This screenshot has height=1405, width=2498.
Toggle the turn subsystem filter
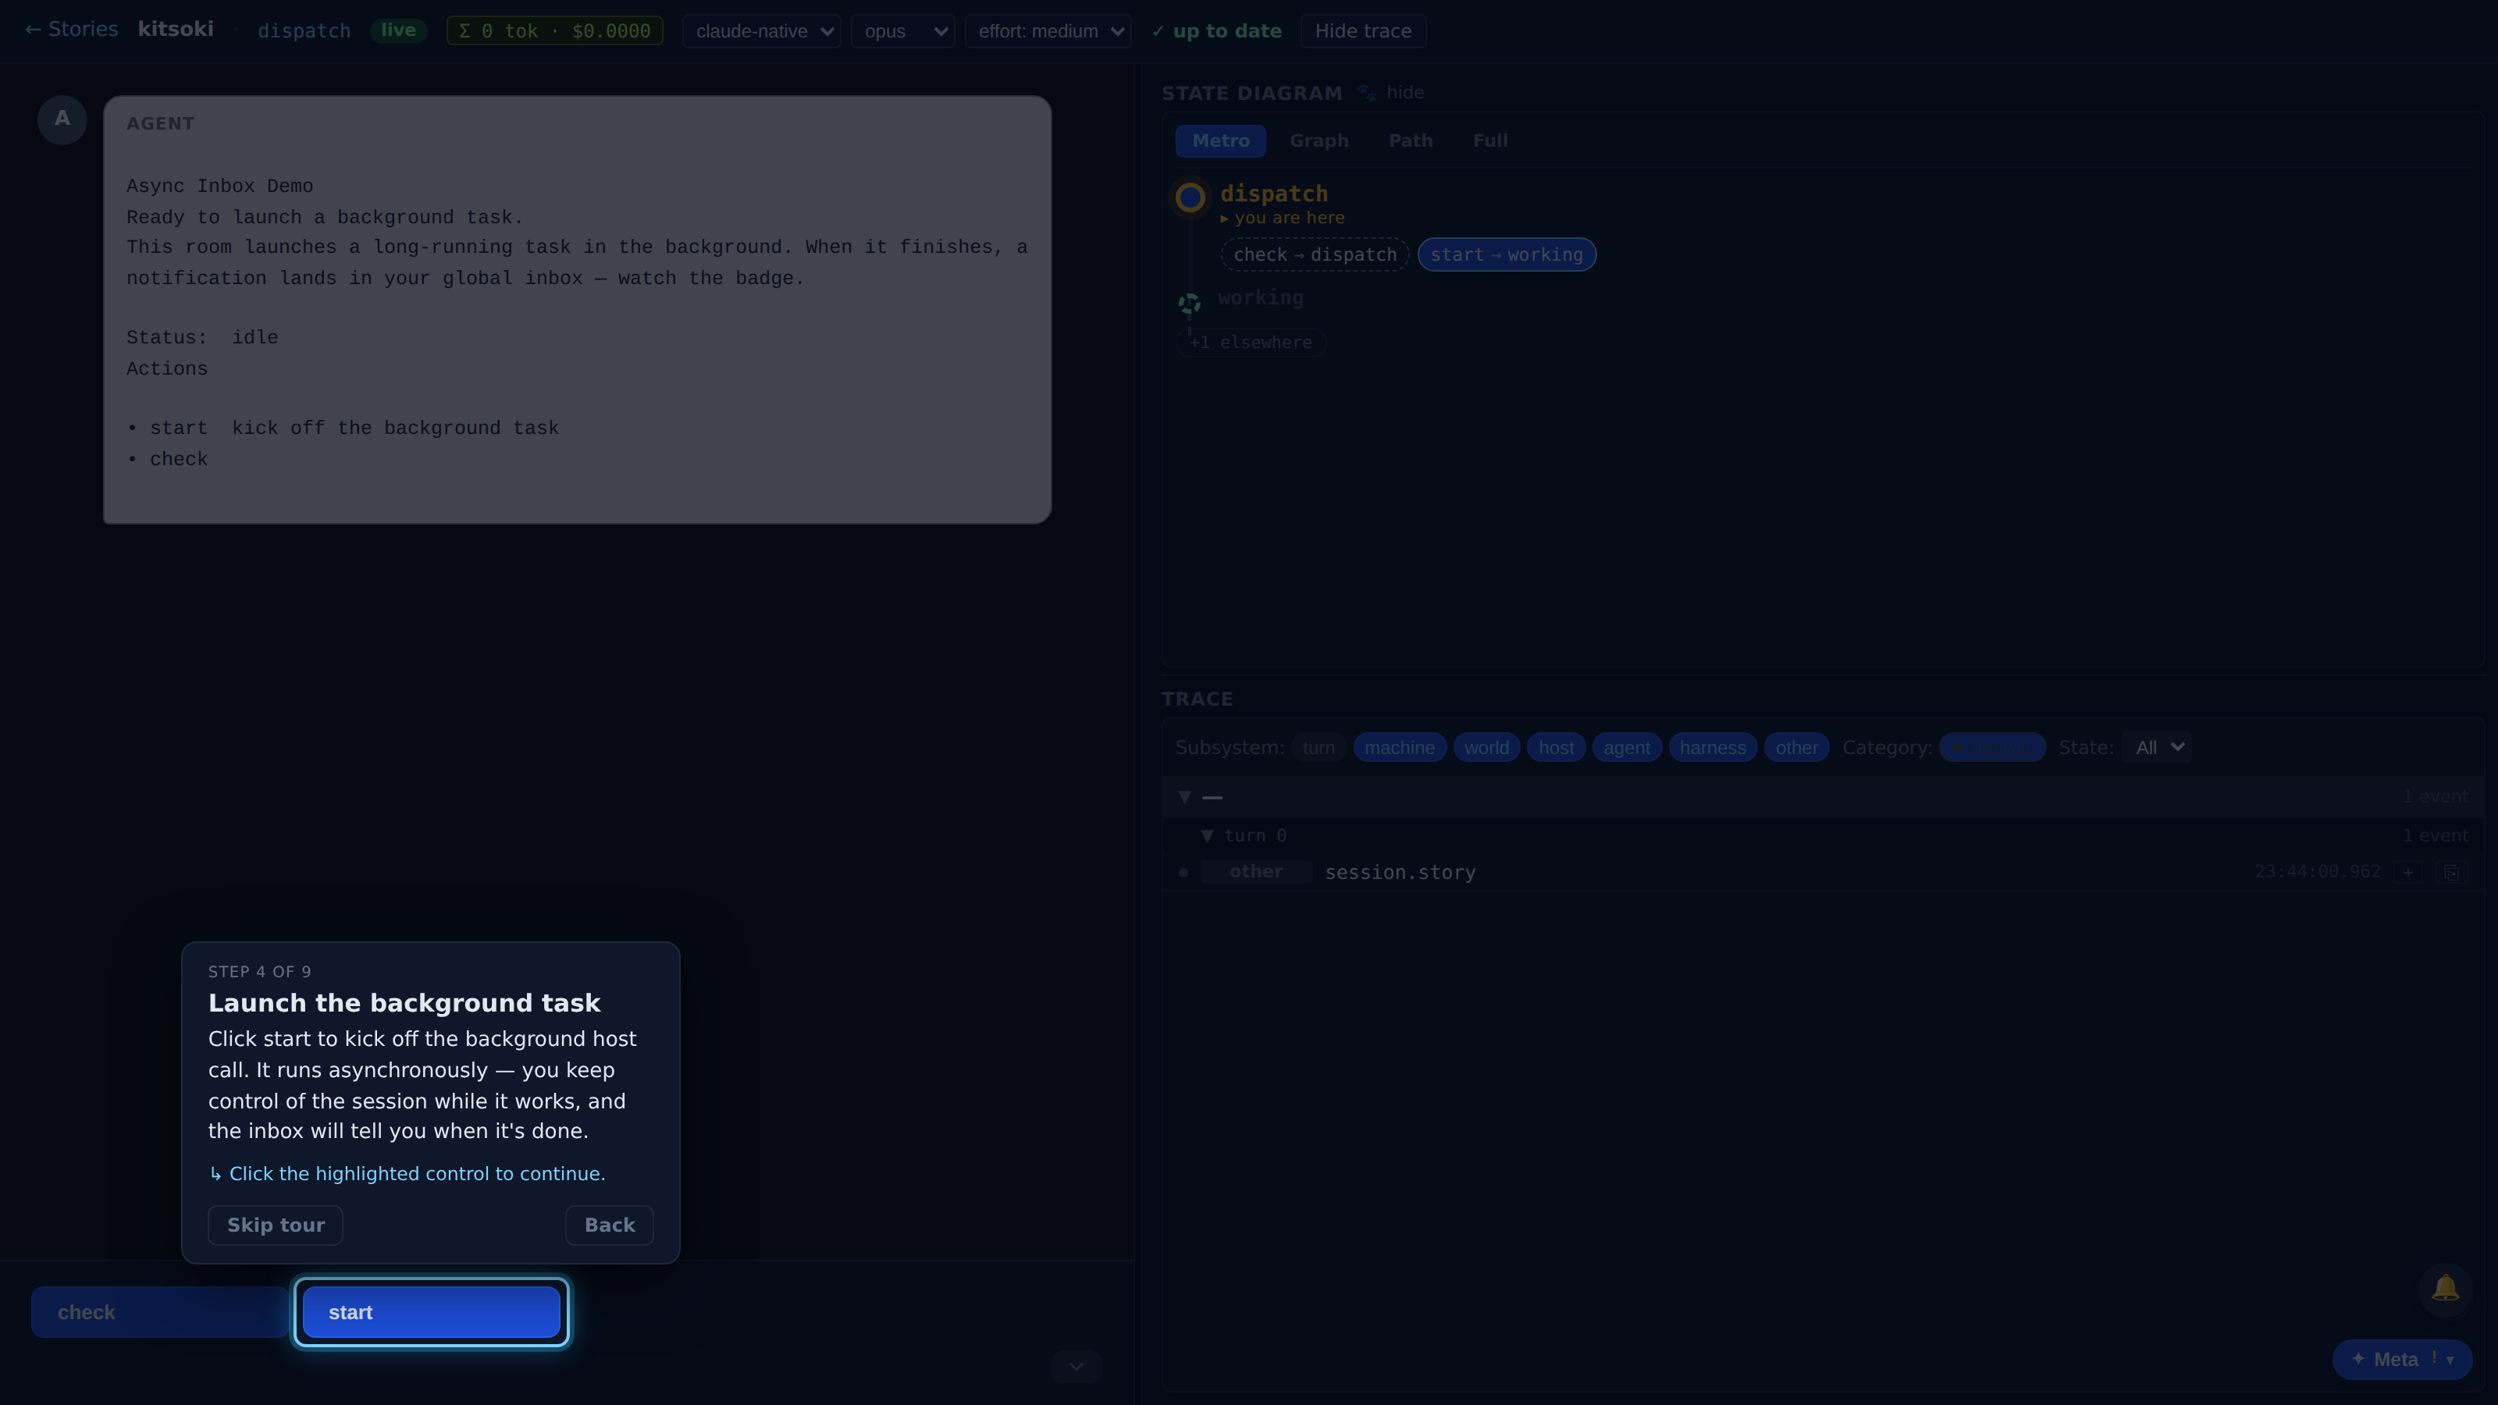[1318, 748]
